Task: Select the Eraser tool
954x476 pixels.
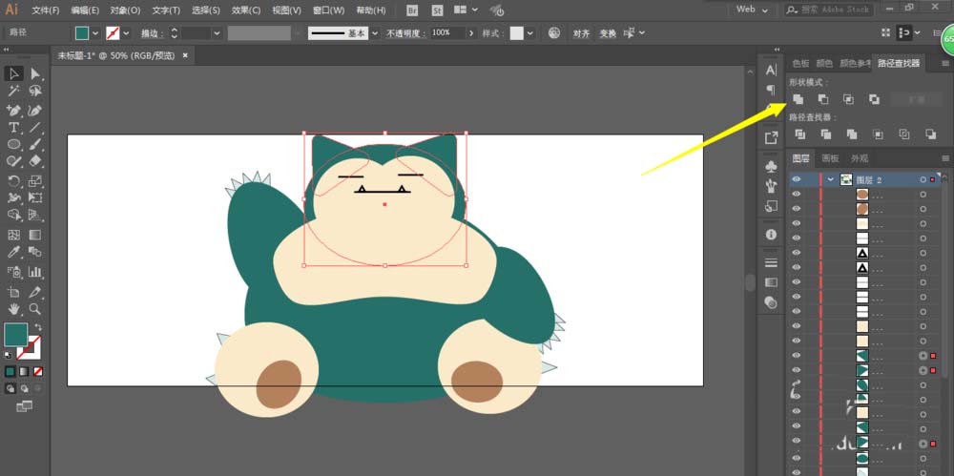Action: [35, 161]
